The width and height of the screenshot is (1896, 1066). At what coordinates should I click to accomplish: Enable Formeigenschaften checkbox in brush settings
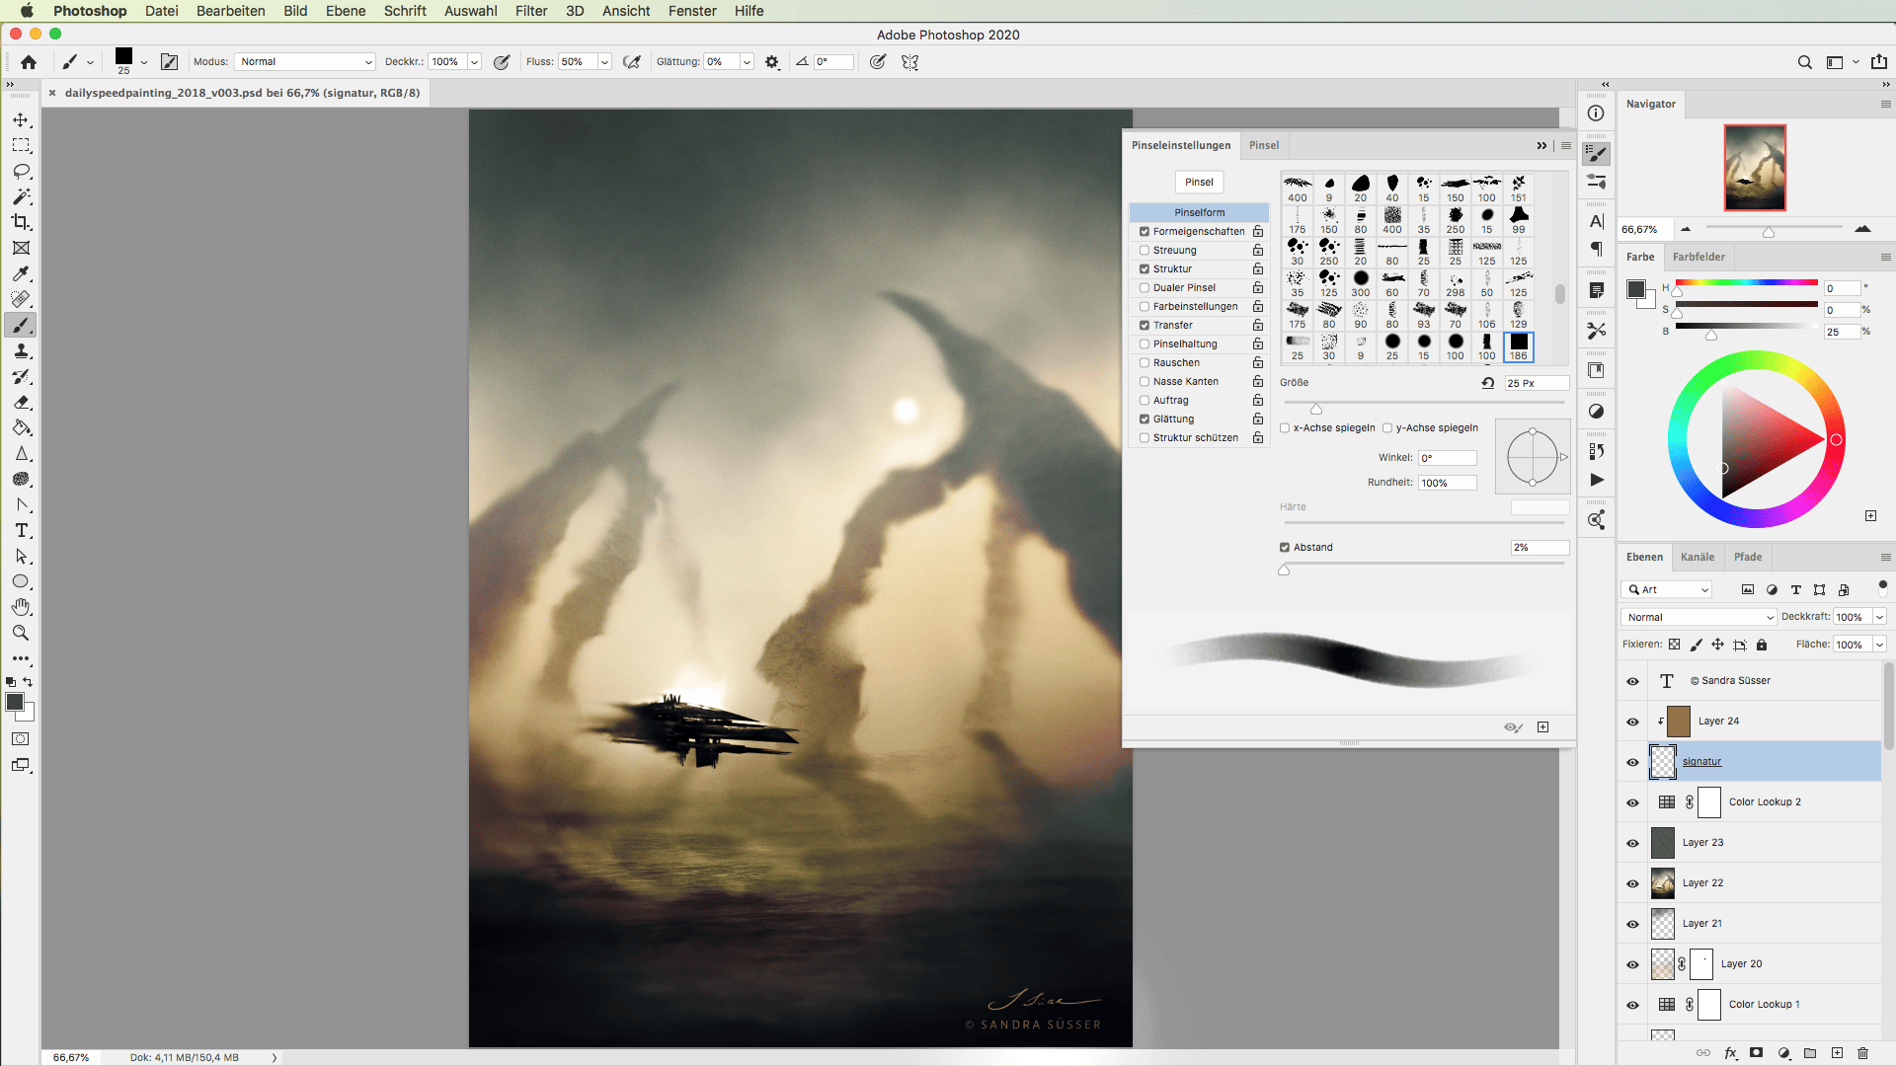[1145, 230]
